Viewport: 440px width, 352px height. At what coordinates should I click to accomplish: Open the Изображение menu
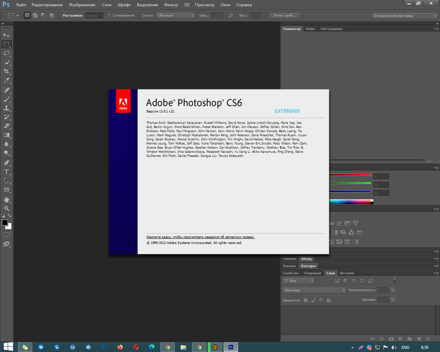[82, 5]
